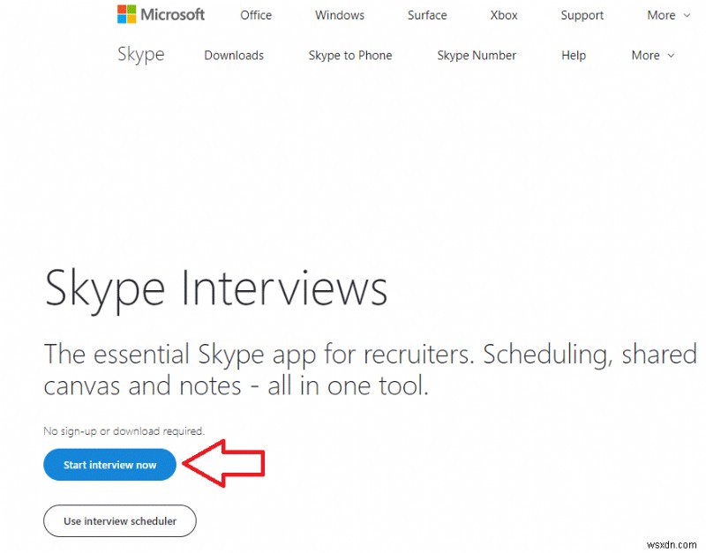The image size is (706, 553).
Task: Open the Office page from top navigation
Action: [255, 15]
